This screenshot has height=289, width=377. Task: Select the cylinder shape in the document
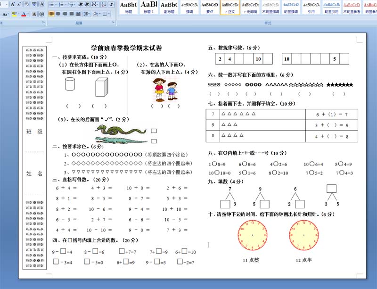[70, 84]
